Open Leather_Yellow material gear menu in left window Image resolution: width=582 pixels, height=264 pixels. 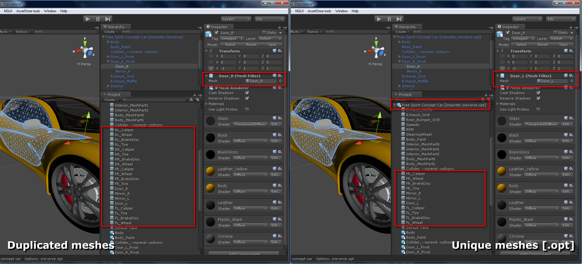point(280,169)
